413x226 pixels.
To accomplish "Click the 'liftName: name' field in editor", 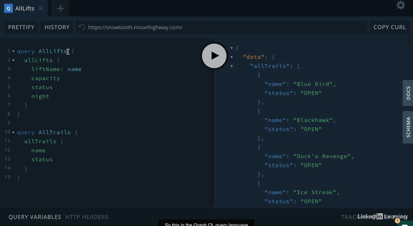I will pyautogui.click(x=56, y=69).
